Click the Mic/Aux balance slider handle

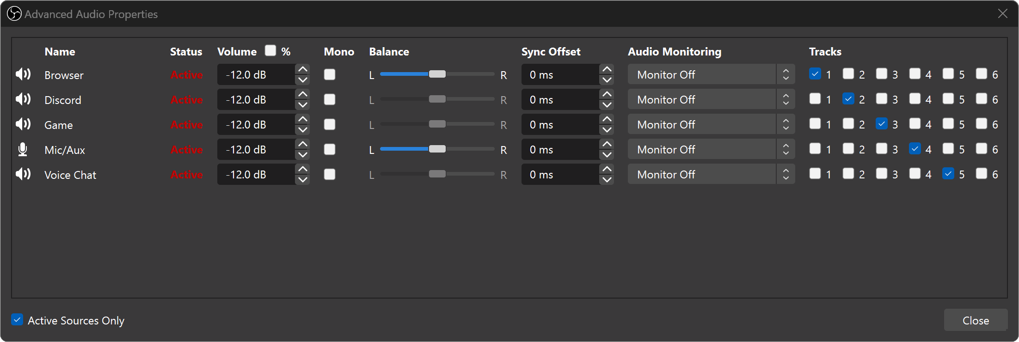tap(437, 149)
